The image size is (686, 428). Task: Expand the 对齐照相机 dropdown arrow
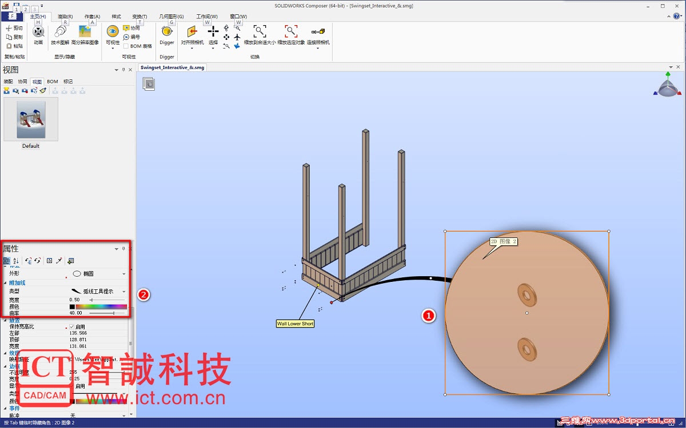192,48
